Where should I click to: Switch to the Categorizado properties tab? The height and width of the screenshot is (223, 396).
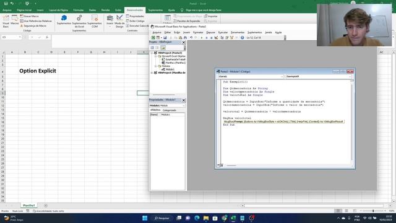click(x=169, y=110)
